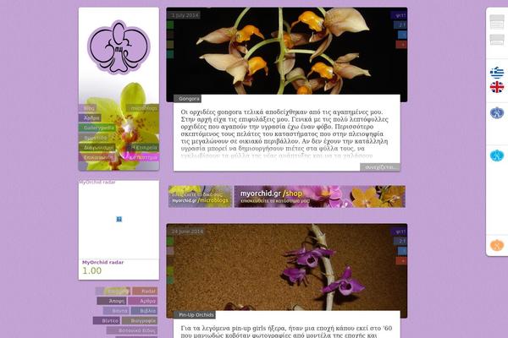The image size is (508, 338).
Task: Click the light blue share button on Gongora post
Action: pos(402,35)
